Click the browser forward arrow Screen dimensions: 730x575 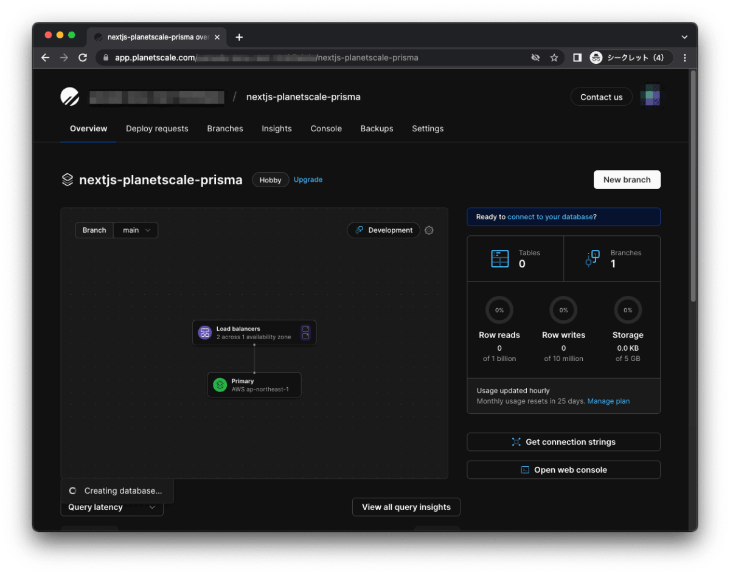64,58
